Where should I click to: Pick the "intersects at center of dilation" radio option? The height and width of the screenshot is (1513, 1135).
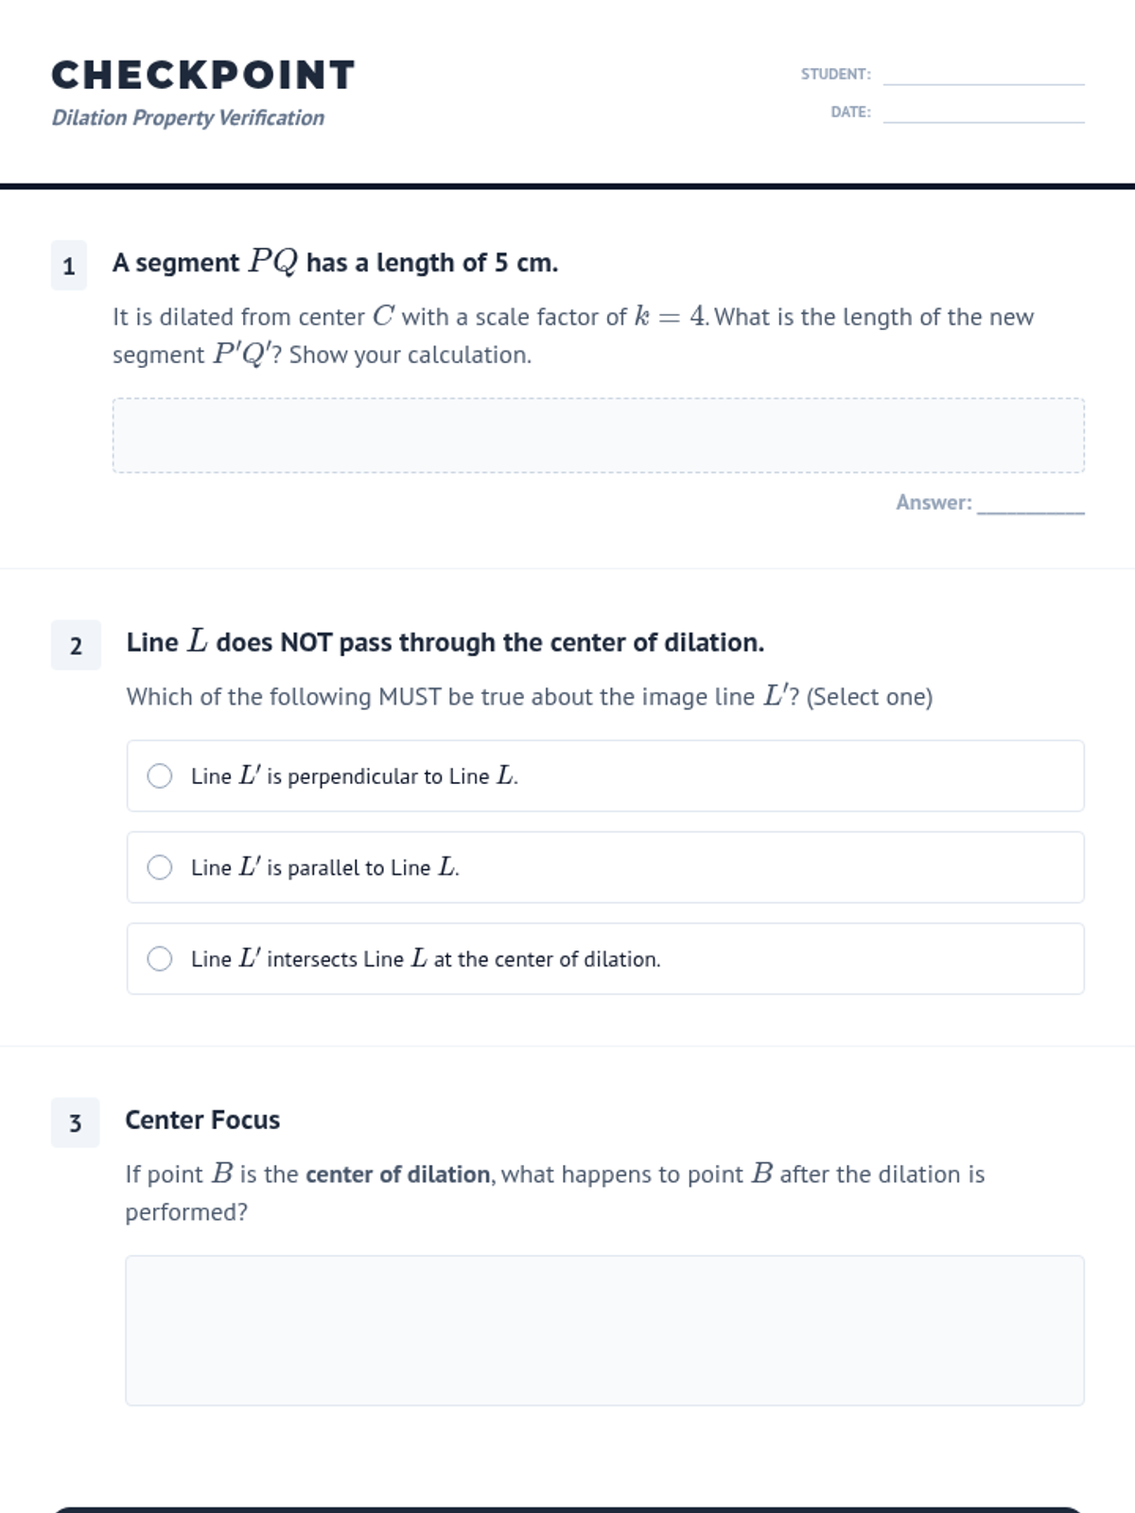point(160,959)
